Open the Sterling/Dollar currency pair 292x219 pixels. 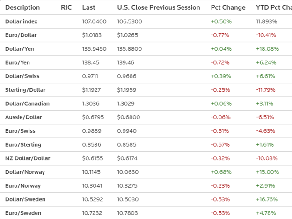(x=24, y=90)
